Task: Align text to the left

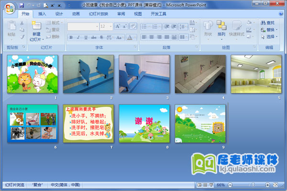Action: [x=144, y=37]
